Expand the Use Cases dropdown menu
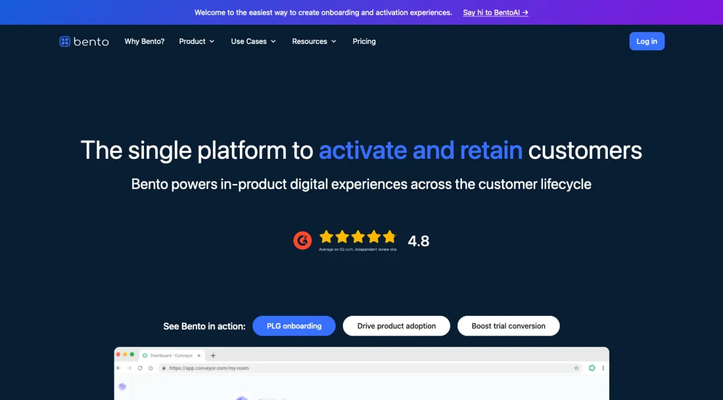 pos(253,42)
